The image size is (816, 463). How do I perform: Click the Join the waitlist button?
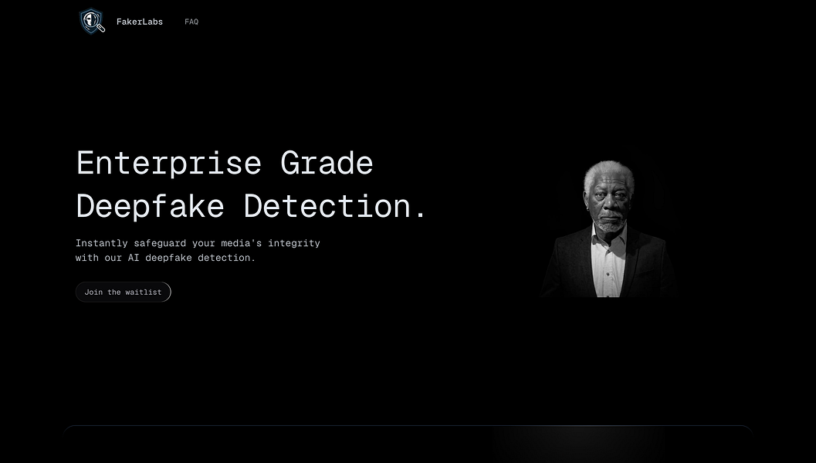click(x=124, y=292)
